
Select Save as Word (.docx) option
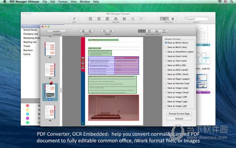[x=176, y=43]
